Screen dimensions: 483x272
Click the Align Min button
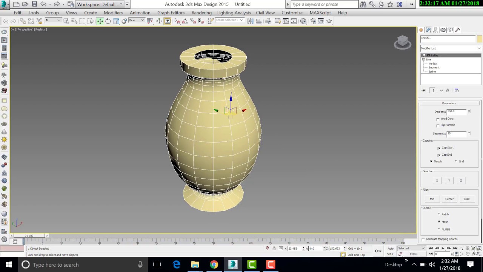pos(432,199)
